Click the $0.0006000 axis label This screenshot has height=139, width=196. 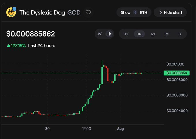coord(177,95)
